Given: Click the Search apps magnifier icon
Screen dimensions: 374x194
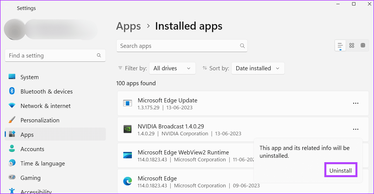Looking at the screenshot, I should click(x=242, y=46).
